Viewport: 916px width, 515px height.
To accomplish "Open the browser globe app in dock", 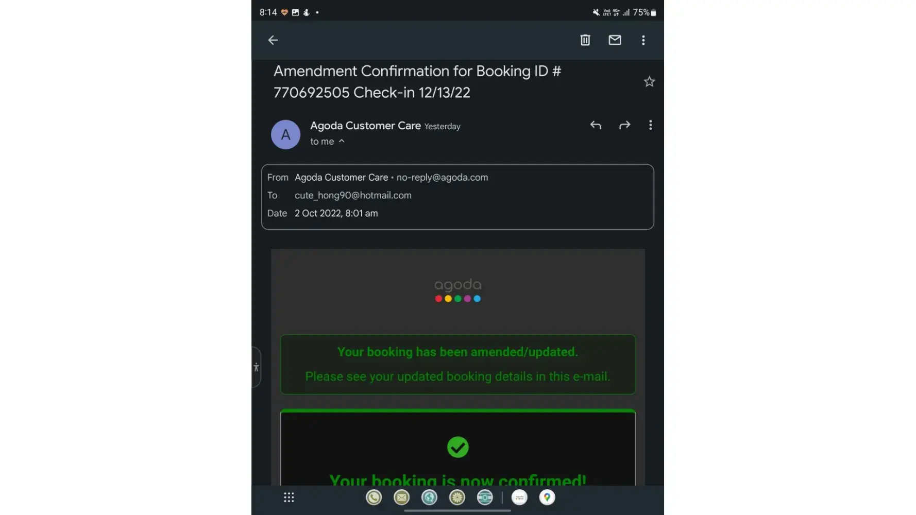I will pos(429,497).
